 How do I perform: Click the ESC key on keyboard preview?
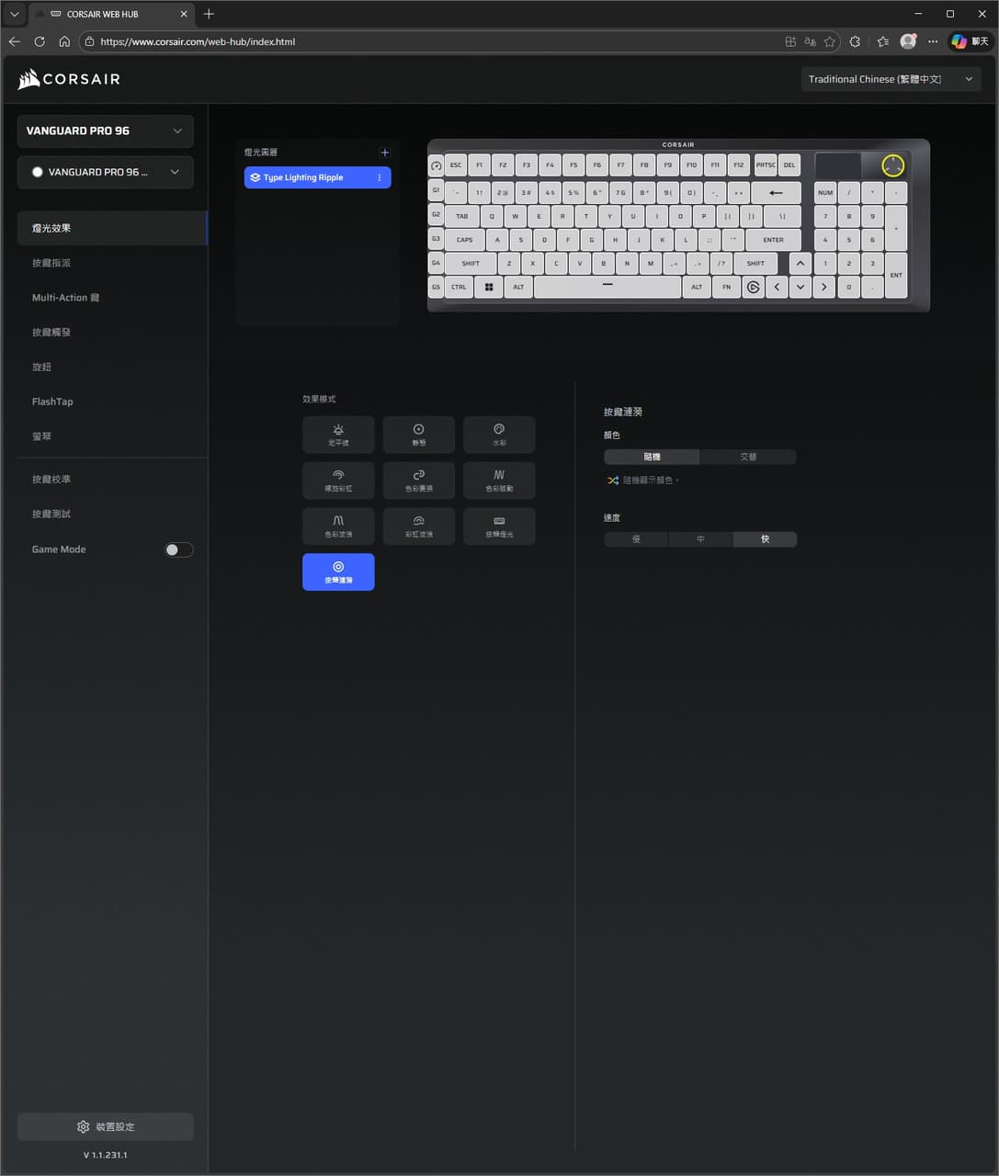[456, 165]
